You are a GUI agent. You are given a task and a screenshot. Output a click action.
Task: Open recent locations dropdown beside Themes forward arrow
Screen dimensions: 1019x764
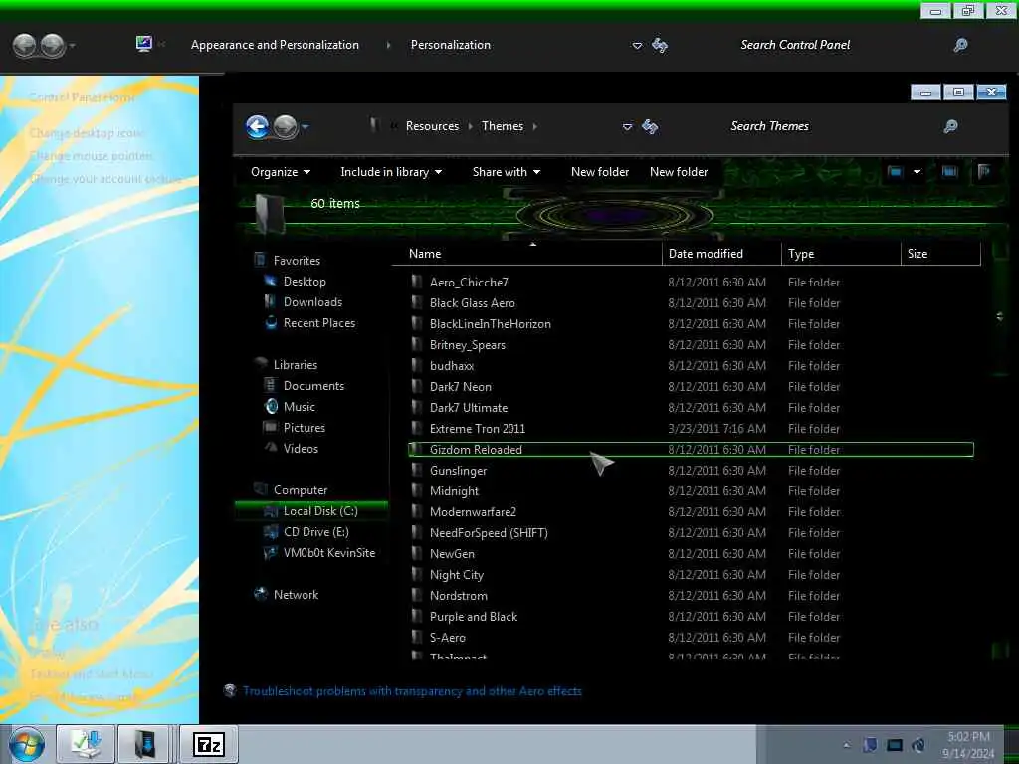pyautogui.click(x=305, y=126)
